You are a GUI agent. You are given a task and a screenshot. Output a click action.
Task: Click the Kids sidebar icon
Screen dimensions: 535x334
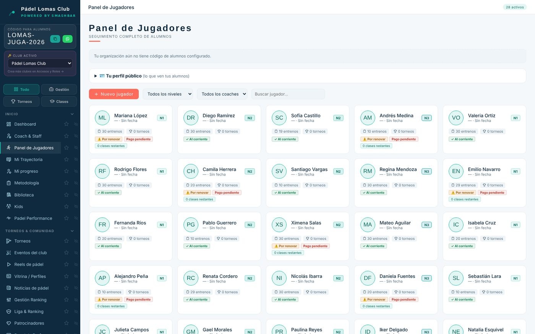[9, 207]
